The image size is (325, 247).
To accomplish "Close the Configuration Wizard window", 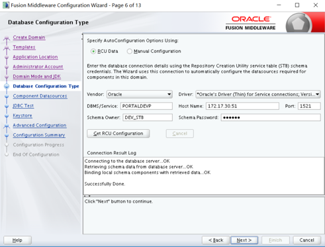I will [316, 5].
